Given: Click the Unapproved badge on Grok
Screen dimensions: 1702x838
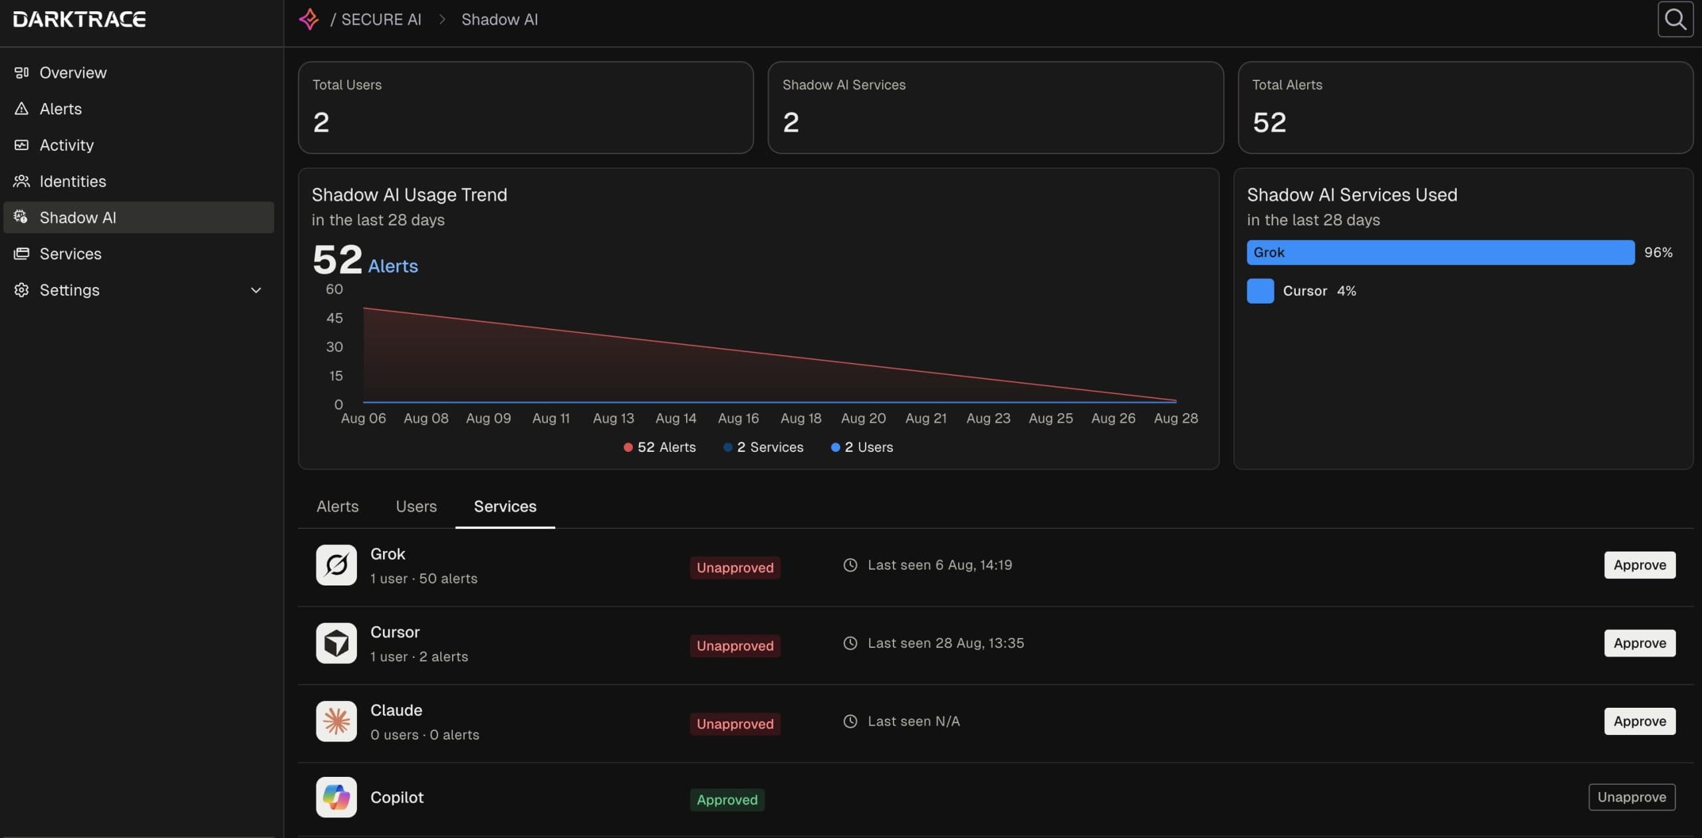Looking at the screenshot, I should 735,568.
